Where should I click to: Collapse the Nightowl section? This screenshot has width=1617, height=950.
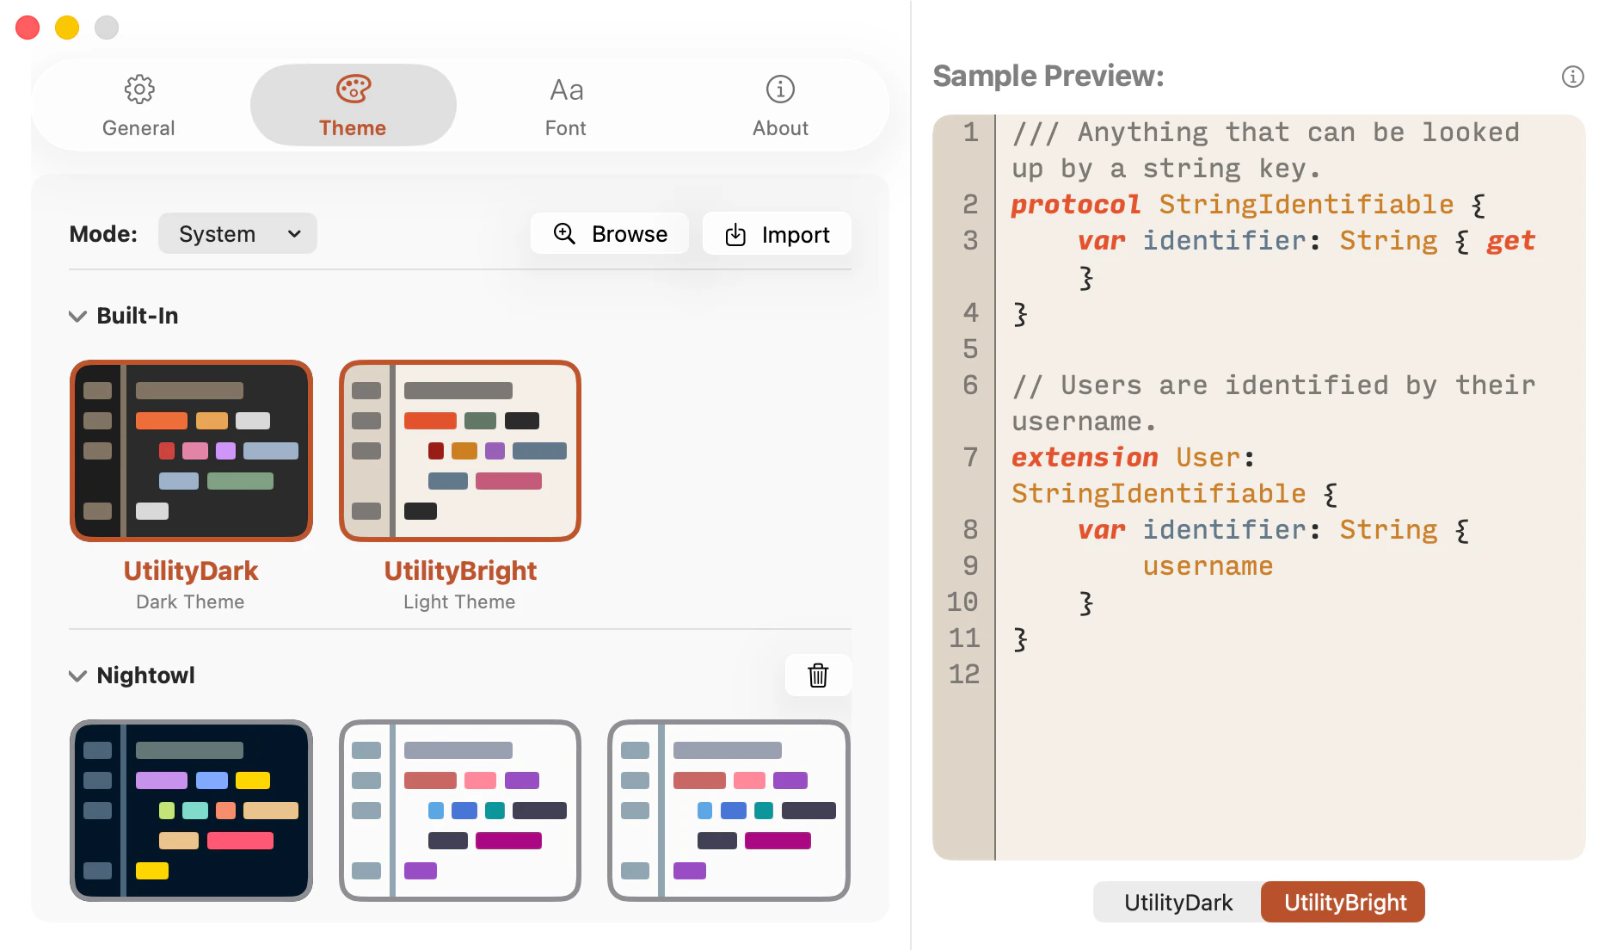click(x=77, y=675)
